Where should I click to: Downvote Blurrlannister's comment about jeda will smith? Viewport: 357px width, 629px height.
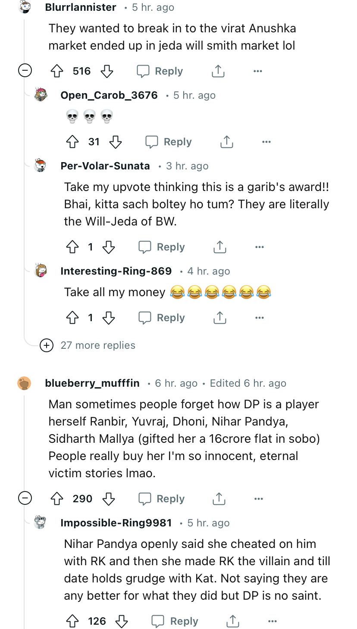click(x=106, y=71)
